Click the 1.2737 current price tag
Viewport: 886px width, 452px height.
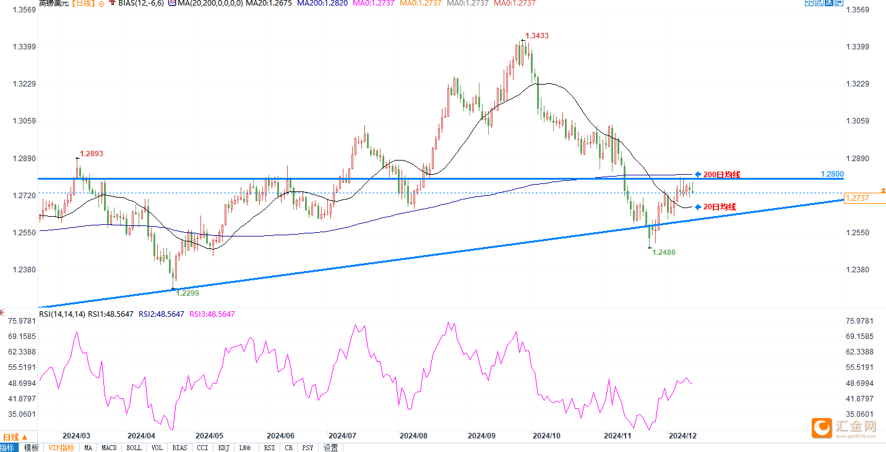pos(858,198)
